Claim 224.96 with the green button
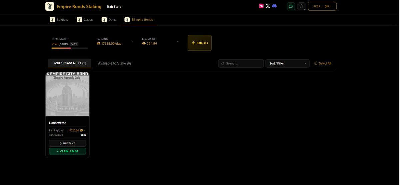400x185 pixels. [67, 151]
